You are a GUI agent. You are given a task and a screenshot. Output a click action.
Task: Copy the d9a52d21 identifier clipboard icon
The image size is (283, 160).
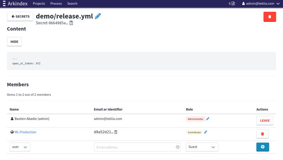(116, 132)
